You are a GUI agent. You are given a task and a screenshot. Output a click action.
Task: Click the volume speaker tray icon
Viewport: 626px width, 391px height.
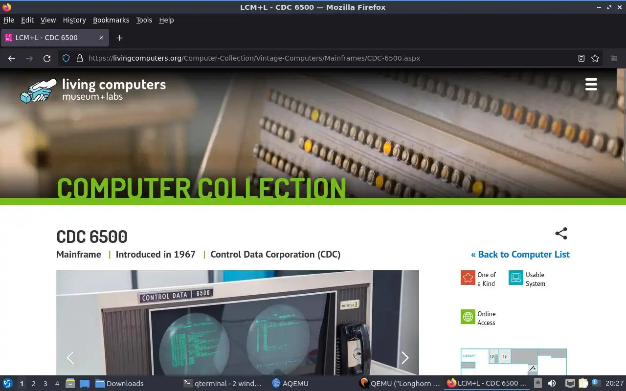(552, 383)
